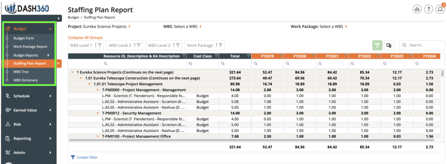
Task: Select Staffing Plan Report menu item
Action: click(x=30, y=63)
